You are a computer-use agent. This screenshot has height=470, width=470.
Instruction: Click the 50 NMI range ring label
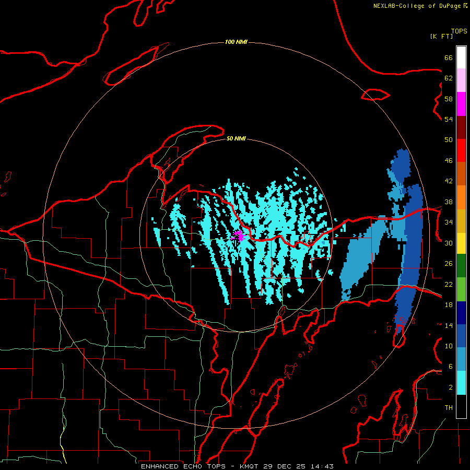point(236,138)
